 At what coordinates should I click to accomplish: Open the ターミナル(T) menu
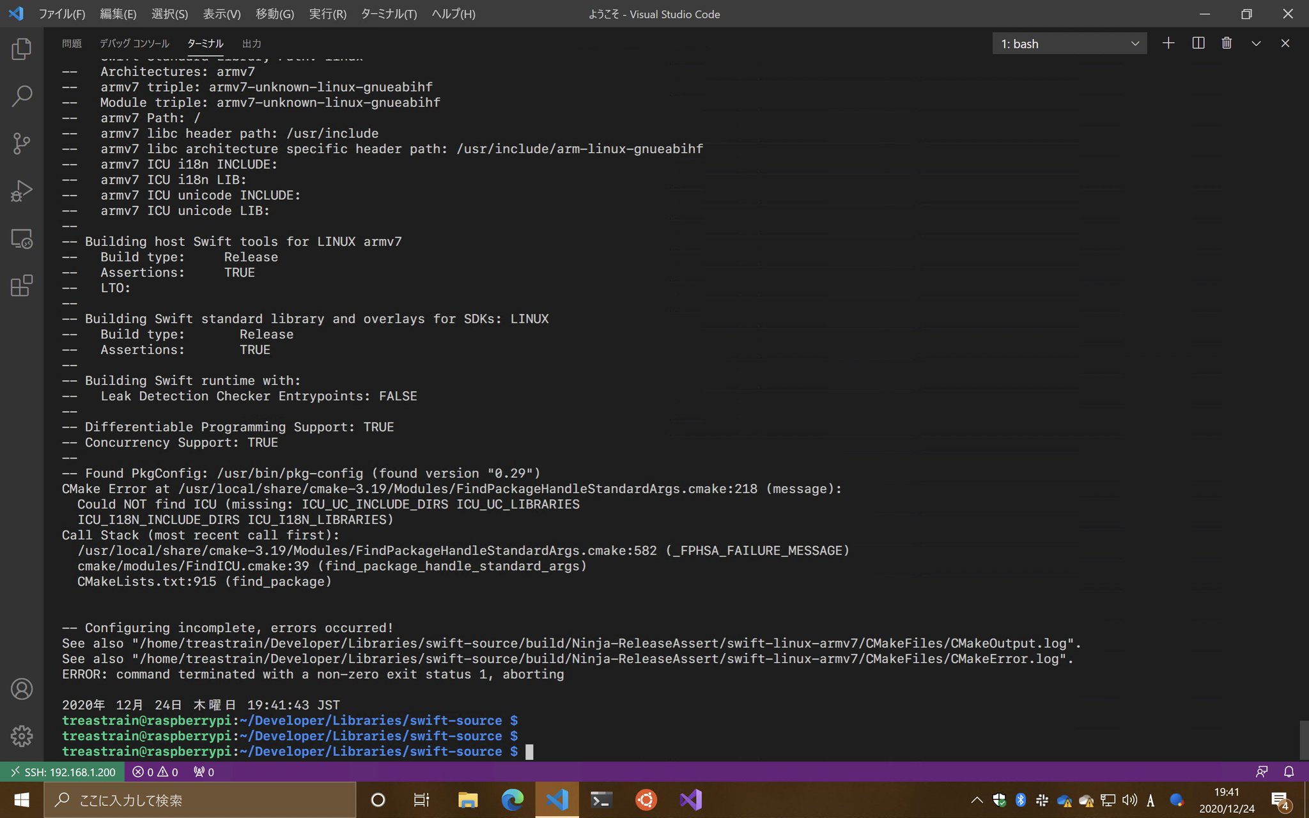(389, 14)
